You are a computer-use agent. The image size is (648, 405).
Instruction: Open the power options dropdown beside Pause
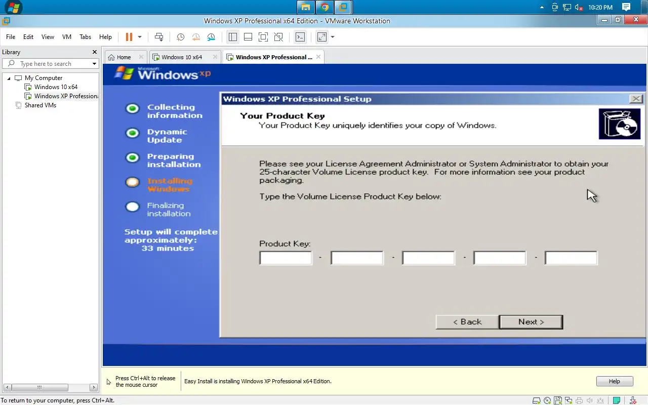[140, 37]
